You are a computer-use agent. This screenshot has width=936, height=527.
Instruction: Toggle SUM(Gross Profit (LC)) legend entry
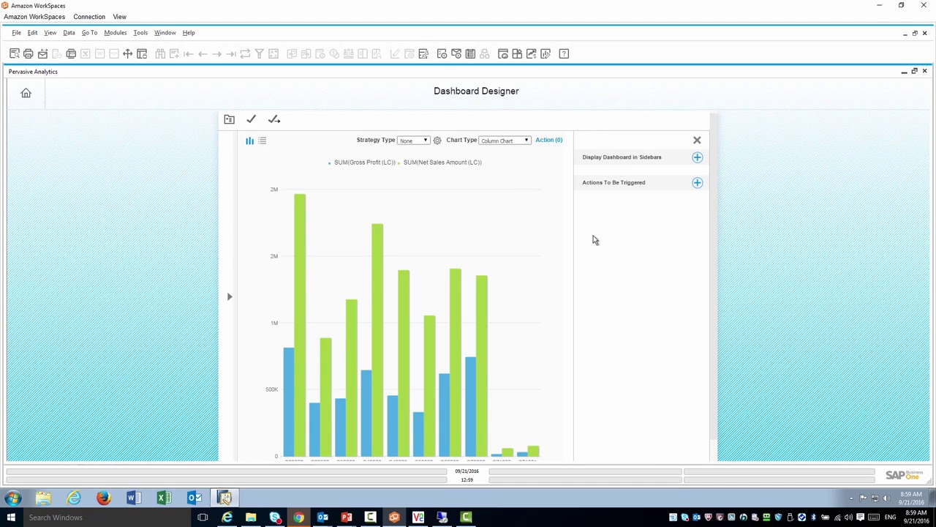tap(362, 162)
